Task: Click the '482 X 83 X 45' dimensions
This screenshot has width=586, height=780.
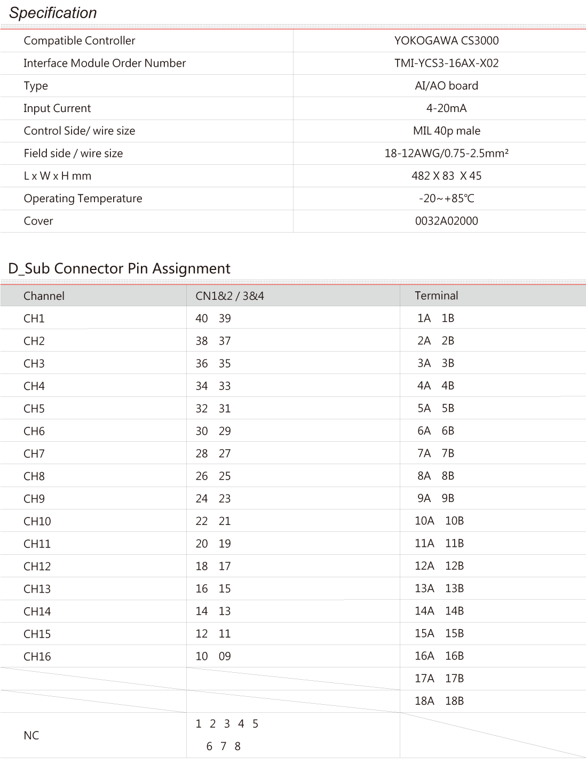Action: [x=446, y=176]
